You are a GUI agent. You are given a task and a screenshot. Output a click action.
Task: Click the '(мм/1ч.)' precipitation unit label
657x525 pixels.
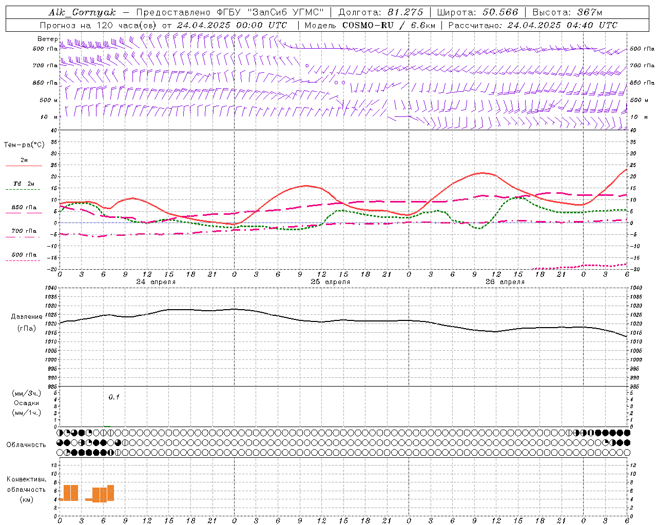27,413
